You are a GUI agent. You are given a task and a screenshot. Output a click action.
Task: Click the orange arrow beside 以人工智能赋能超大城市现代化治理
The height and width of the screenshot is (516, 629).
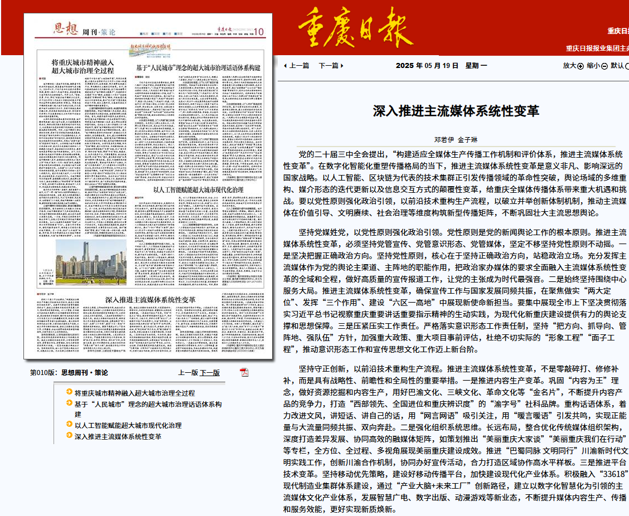point(69,425)
